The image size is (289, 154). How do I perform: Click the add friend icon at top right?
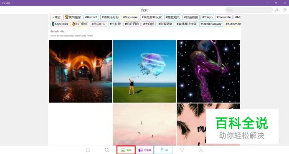[x=277, y=10]
